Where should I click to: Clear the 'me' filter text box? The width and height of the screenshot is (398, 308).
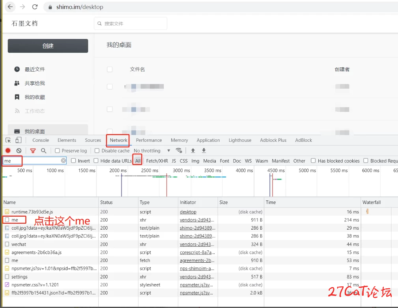point(64,160)
